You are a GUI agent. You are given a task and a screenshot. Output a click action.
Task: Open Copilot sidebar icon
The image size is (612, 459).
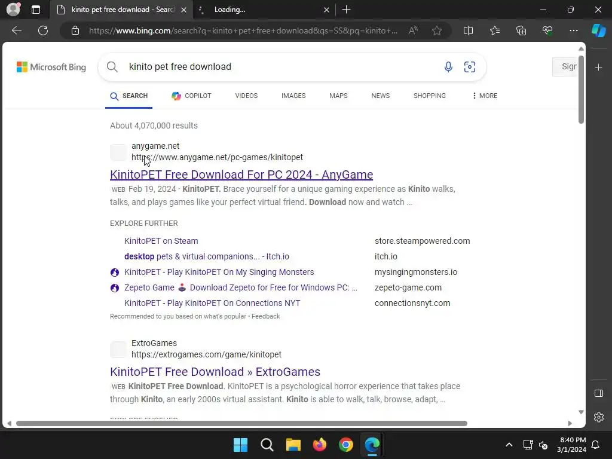pyautogui.click(x=598, y=30)
